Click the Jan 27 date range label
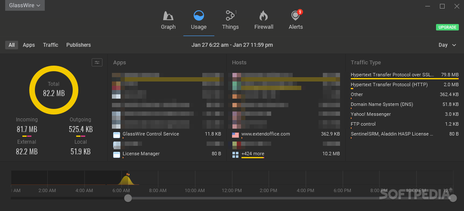 (232, 45)
